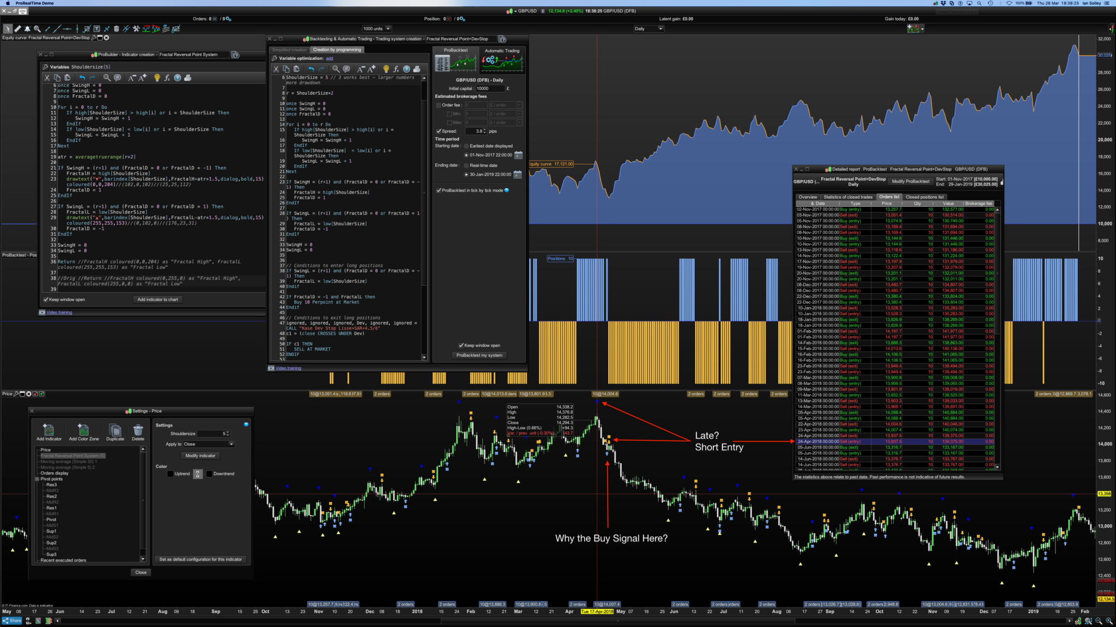Toggle the Spread checkbox
The width and height of the screenshot is (1116, 627).
point(439,131)
